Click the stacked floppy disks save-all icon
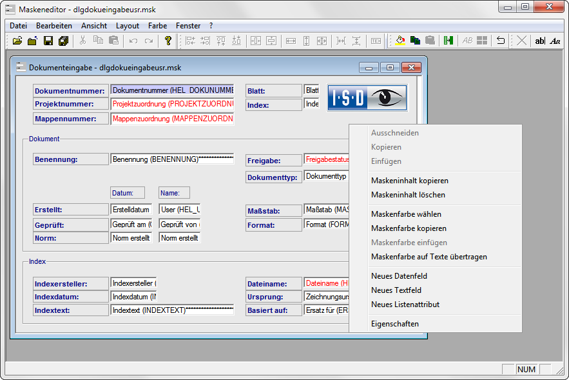 63,41
